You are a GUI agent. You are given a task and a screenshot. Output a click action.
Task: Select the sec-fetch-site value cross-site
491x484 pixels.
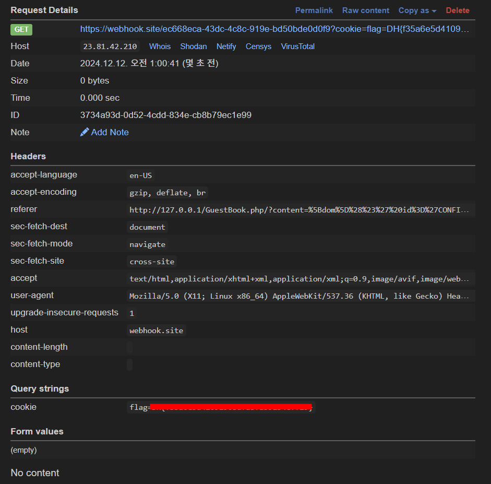(152, 262)
